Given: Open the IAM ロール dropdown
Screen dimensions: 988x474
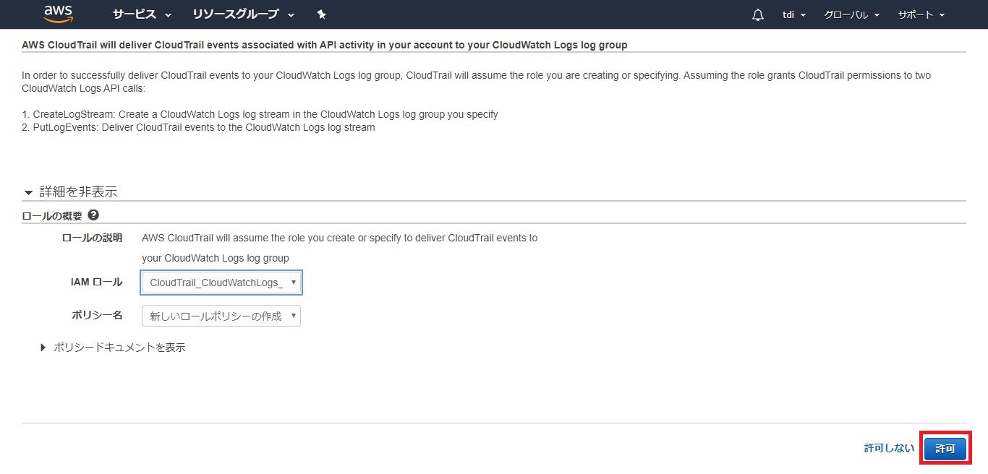Looking at the screenshot, I should (221, 283).
